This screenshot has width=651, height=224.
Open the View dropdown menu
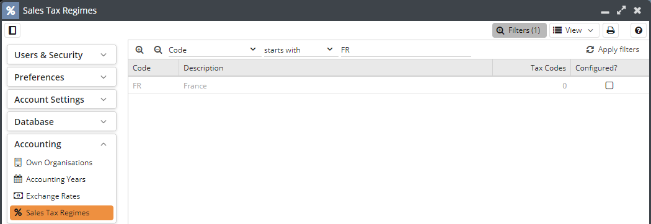tap(574, 30)
